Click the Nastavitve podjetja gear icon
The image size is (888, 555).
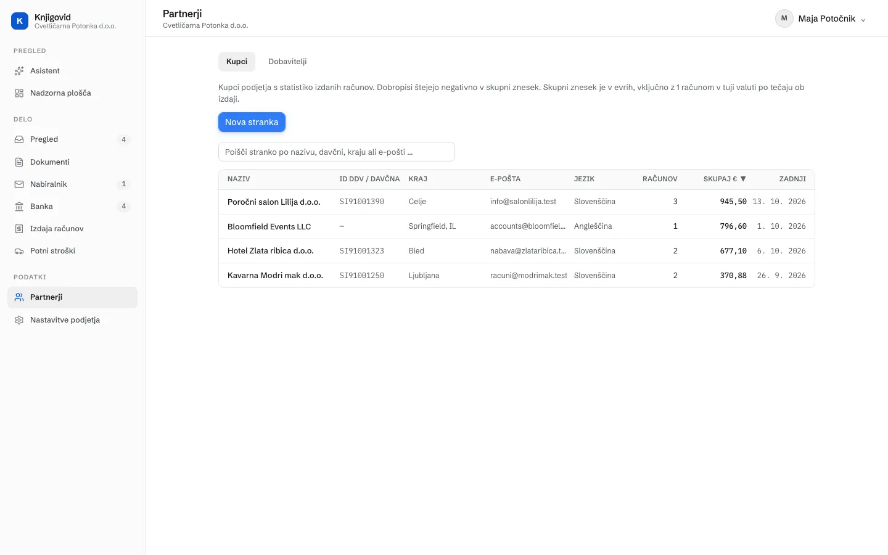tap(19, 320)
